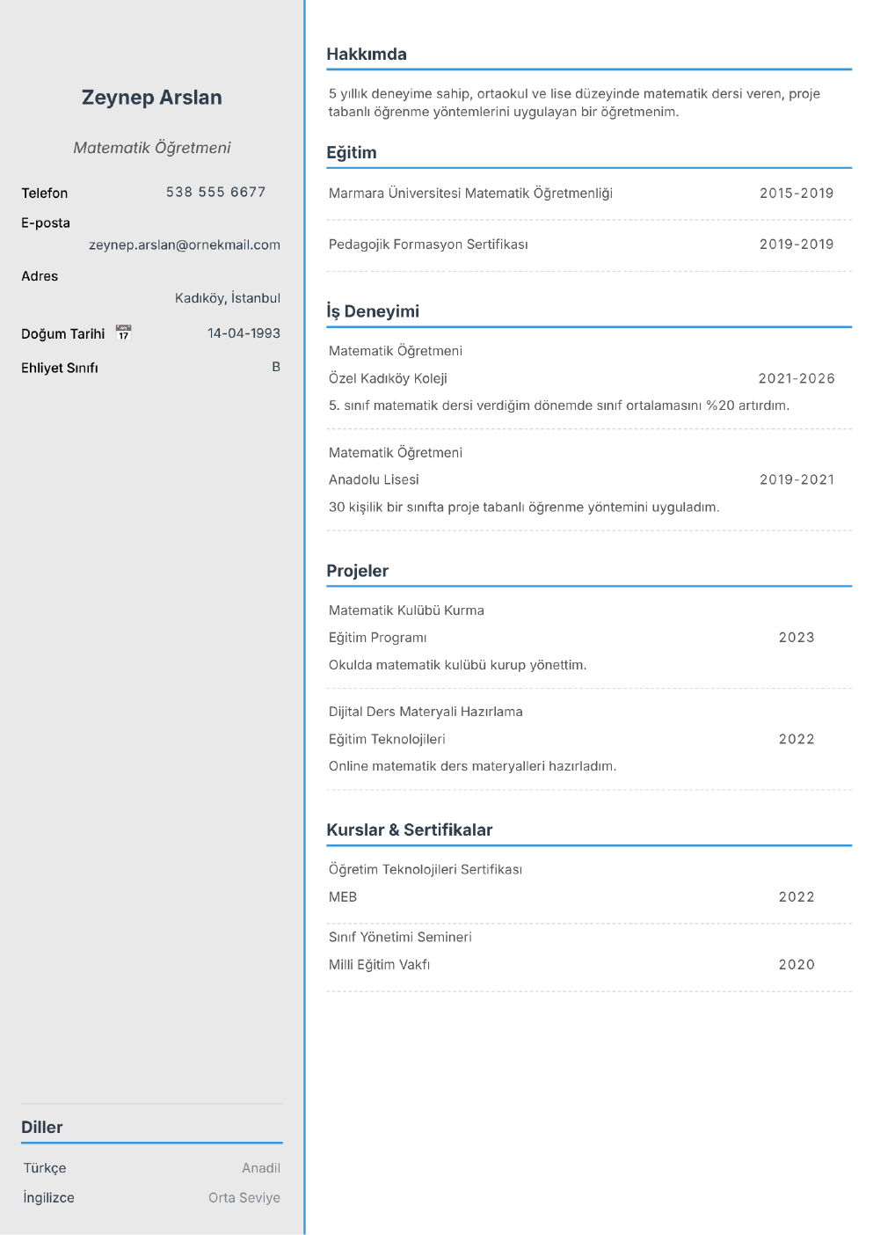This screenshot has width=873, height=1235.
Task: Select the Matematik Kulübü Kurma project title
Action: coord(406,610)
